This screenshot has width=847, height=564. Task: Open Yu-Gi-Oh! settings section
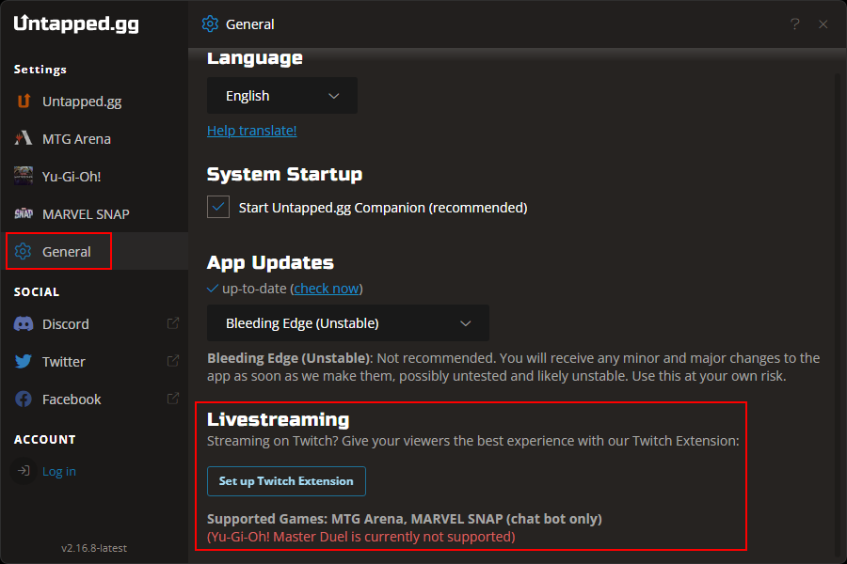tap(94, 176)
